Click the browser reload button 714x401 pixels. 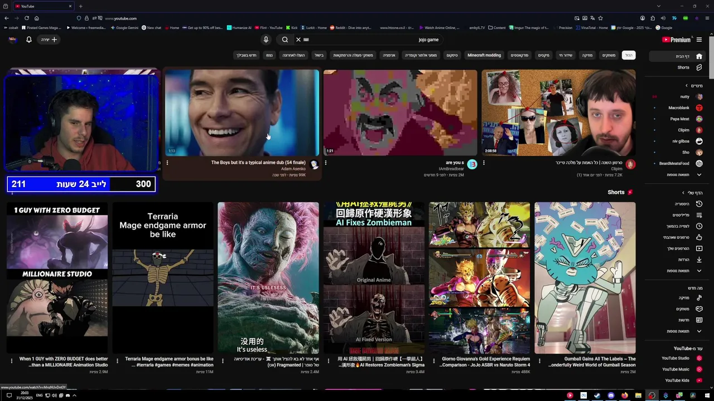tap(26, 18)
